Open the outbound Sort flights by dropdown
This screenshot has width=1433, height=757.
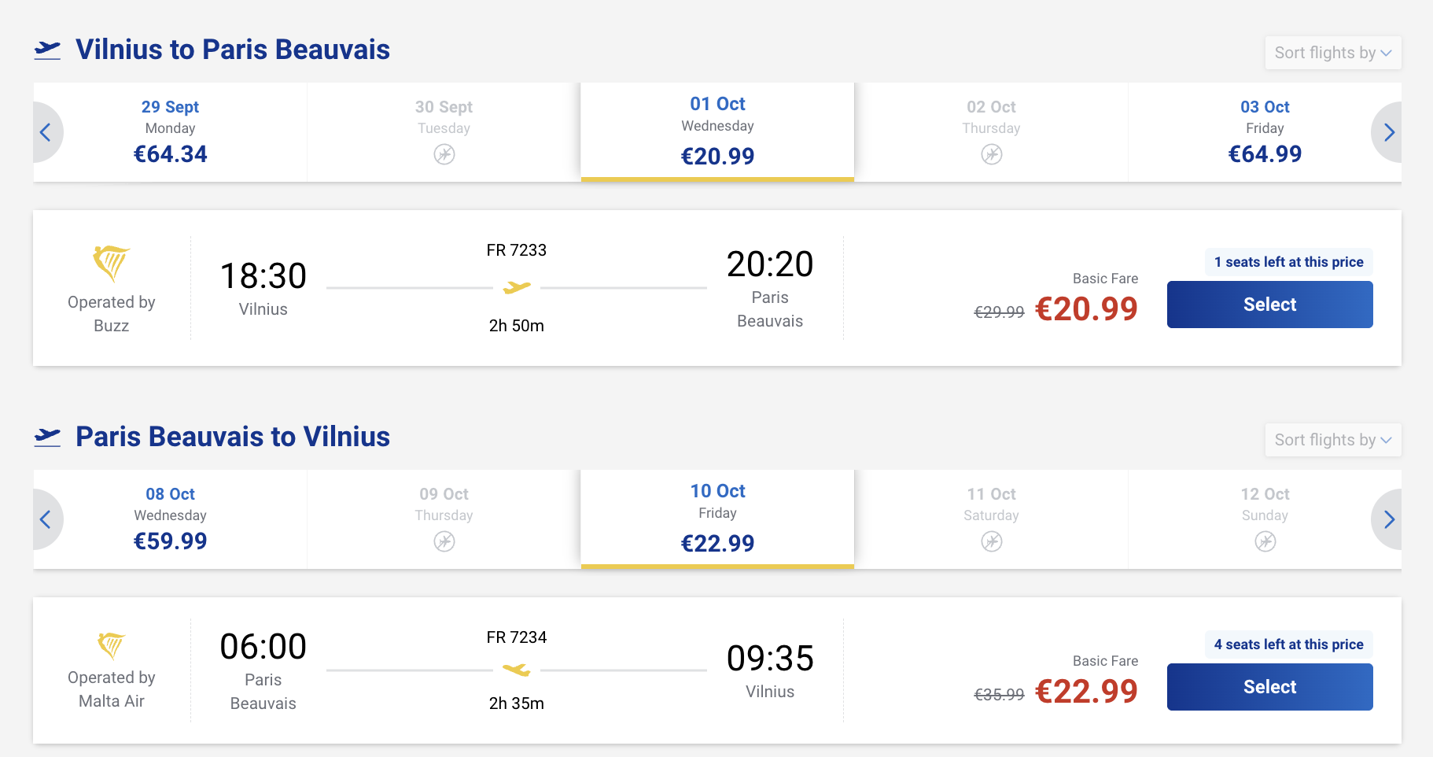coord(1333,53)
